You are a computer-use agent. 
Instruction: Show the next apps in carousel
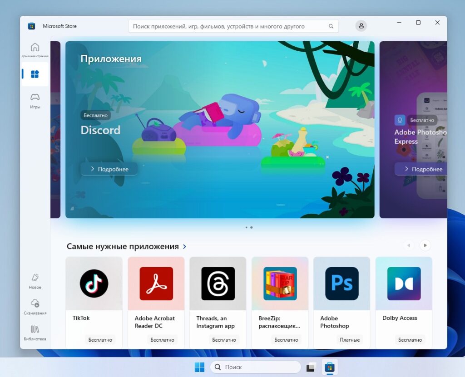click(x=425, y=245)
